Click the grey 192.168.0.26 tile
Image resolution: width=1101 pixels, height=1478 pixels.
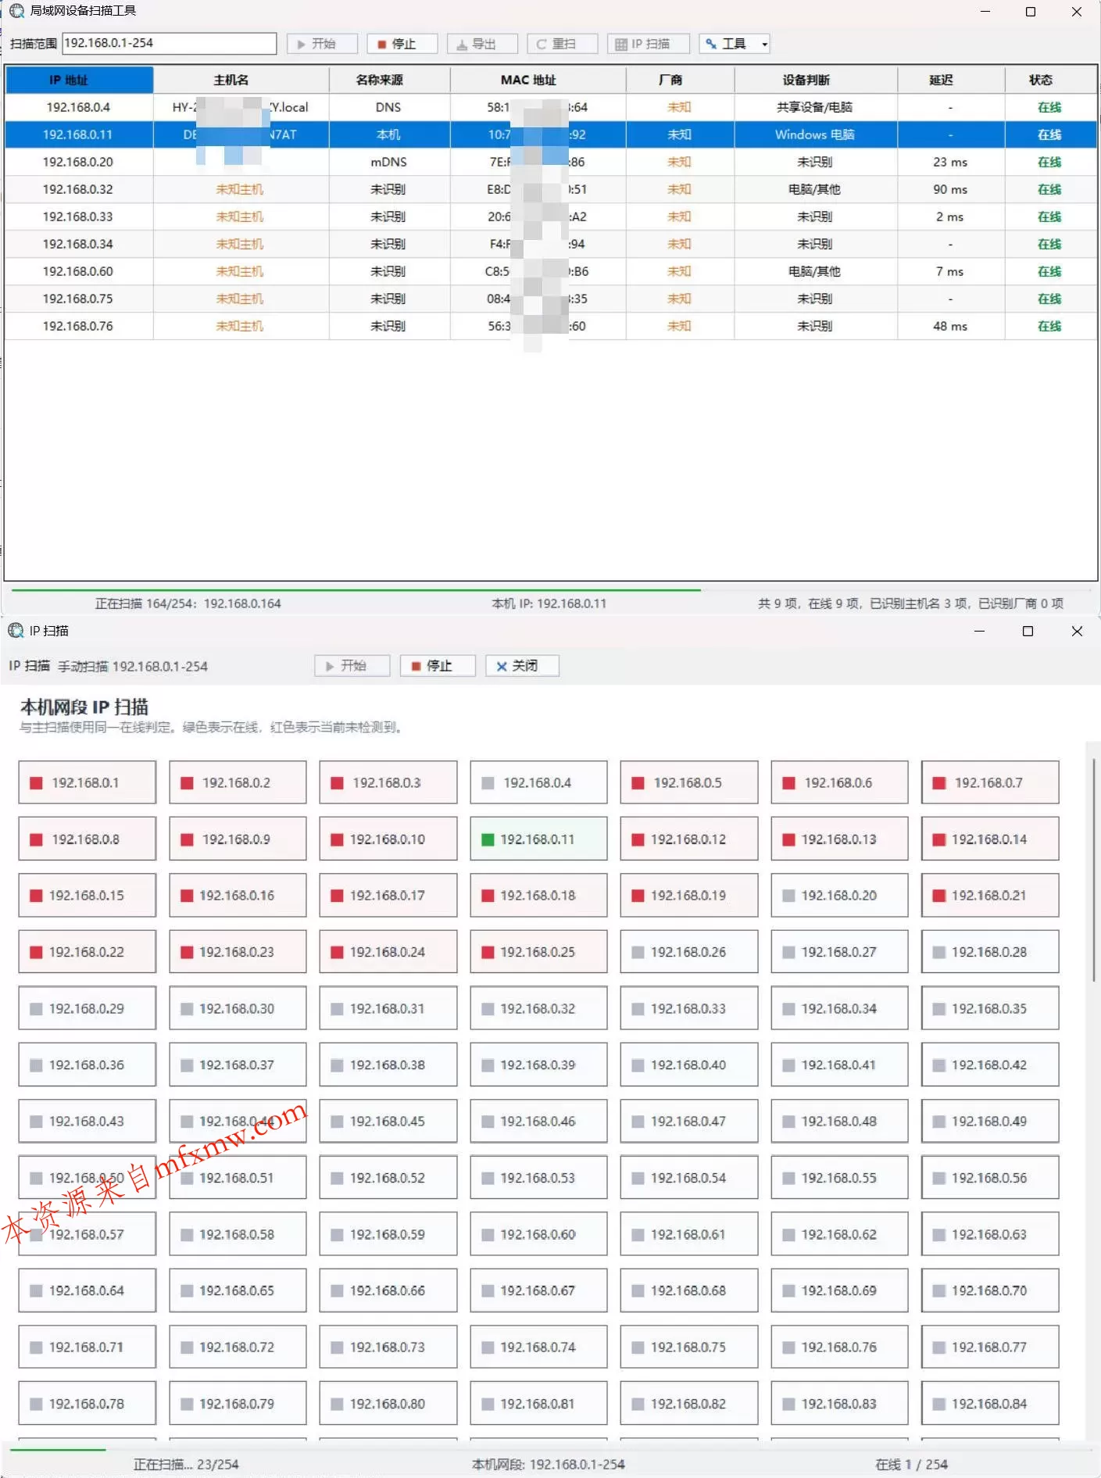[x=689, y=952]
